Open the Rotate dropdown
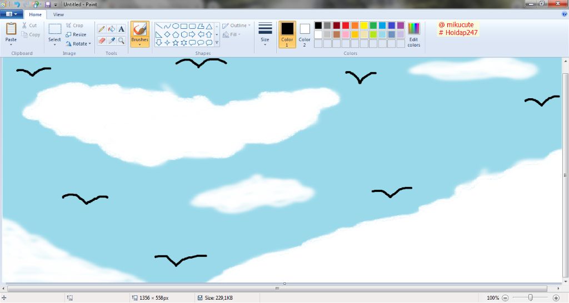The image size is (569, 303). [78, 43]
